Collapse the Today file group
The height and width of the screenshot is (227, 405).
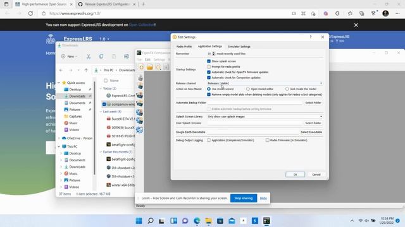pos(101,88)
